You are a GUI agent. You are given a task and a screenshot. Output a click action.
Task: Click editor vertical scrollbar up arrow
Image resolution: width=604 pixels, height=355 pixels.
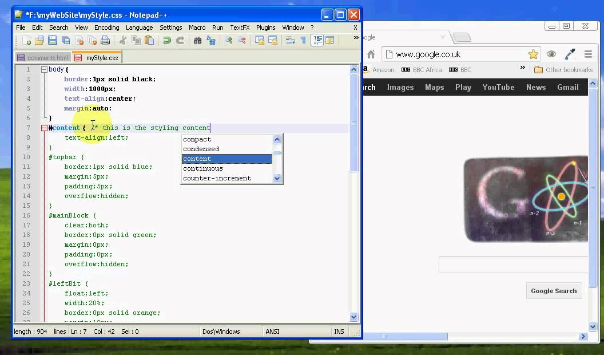[x=353, y=70]
